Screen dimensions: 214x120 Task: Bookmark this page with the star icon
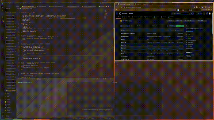tap(199, 7)
